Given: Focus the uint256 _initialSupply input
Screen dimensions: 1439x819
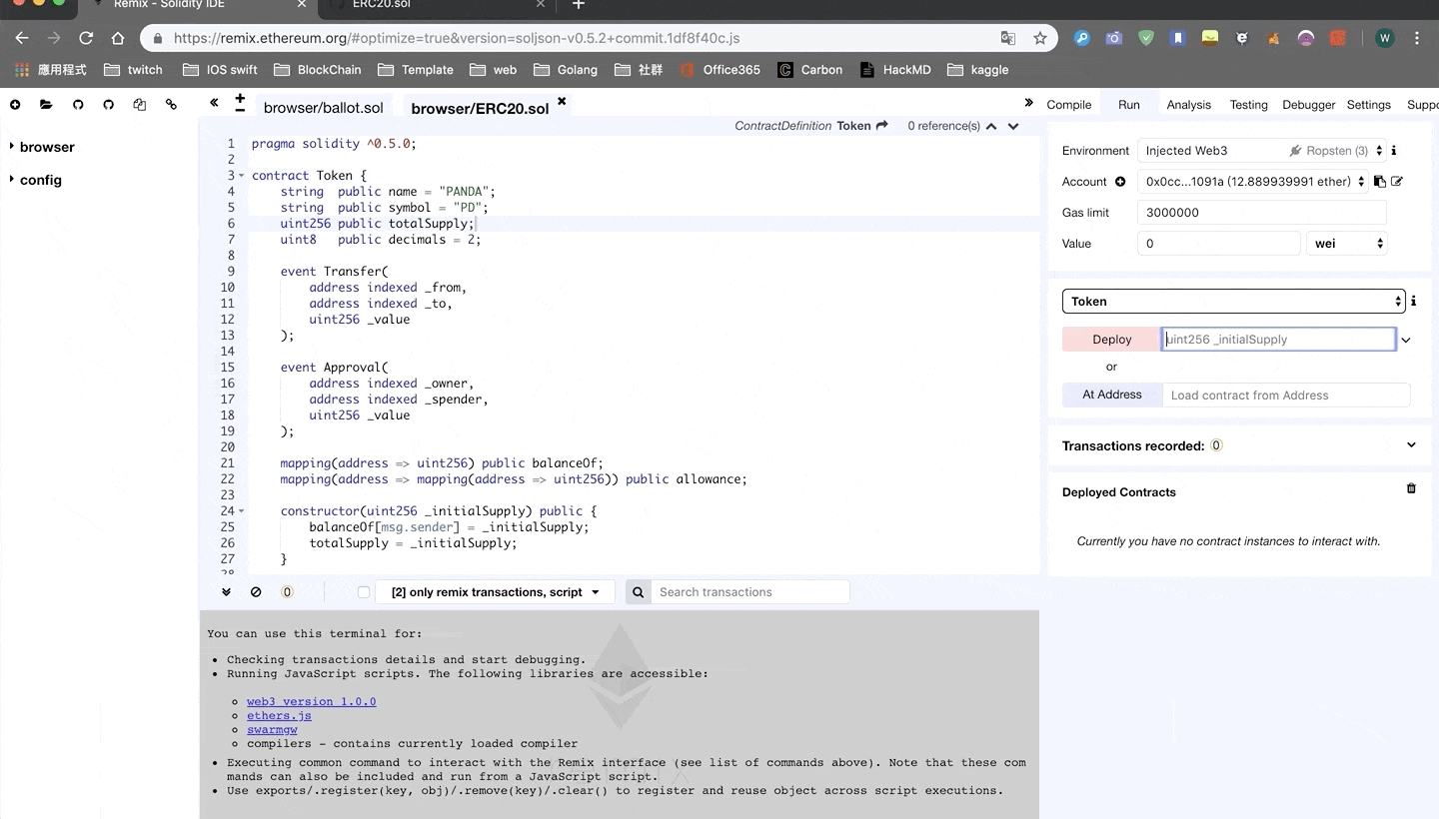Looking at the screenshot, I should point(1278,340).
